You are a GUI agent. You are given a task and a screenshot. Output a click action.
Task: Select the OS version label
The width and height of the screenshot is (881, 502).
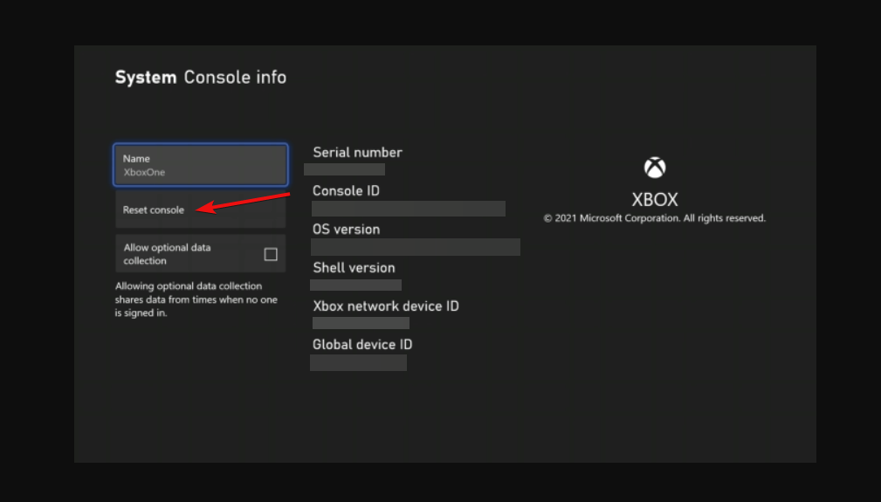click(346, 229)
